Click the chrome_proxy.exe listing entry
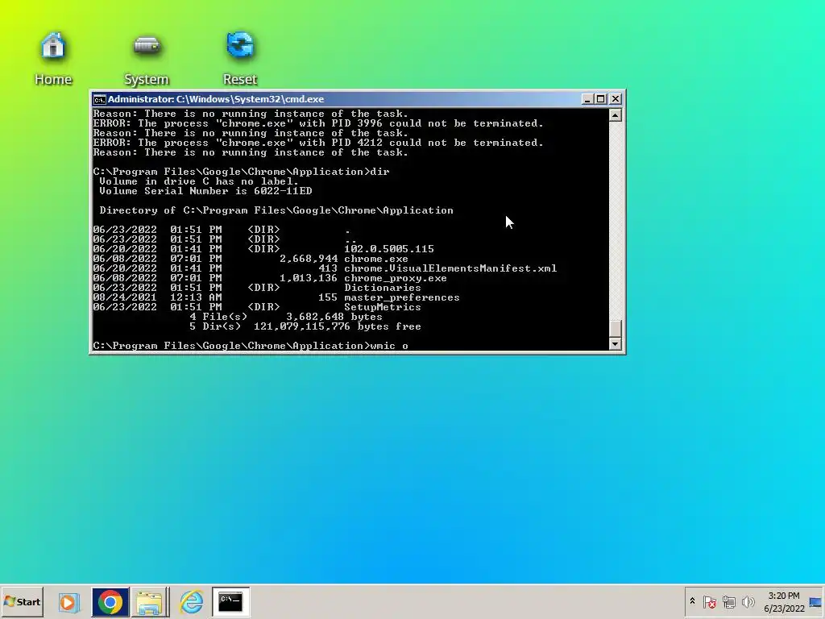The width and height of the screenshot is (825, 619). tap(395, 278)
